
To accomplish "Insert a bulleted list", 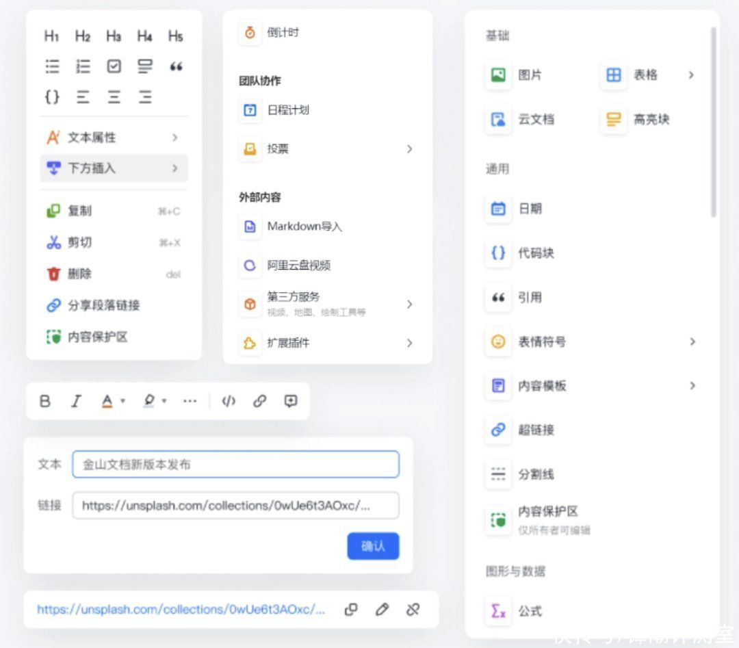I will pos(52,66).
